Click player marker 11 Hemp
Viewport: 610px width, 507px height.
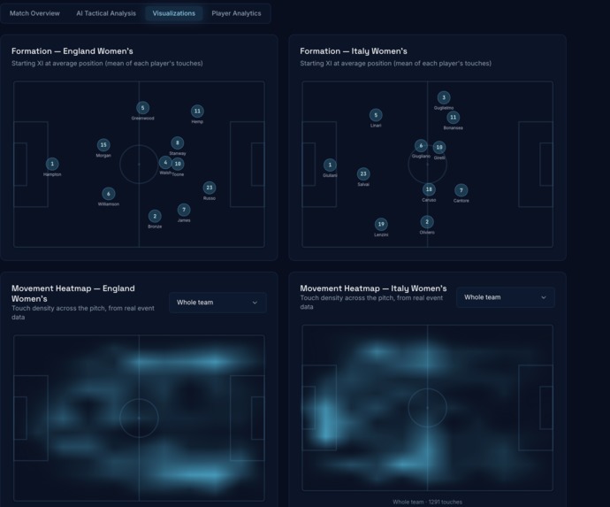click(197, 111)
